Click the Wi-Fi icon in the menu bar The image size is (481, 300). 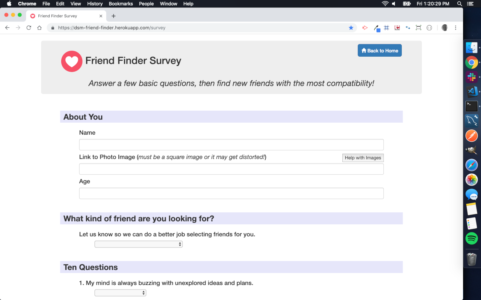pyautogui.click(x=385, y=4)
